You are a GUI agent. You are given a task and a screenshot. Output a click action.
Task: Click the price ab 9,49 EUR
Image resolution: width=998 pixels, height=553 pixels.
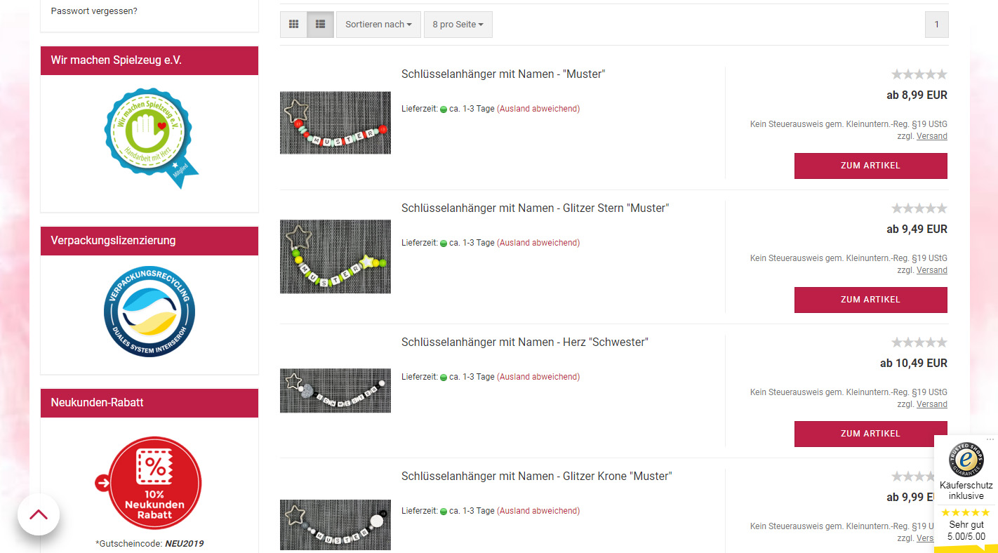(917, 229)
